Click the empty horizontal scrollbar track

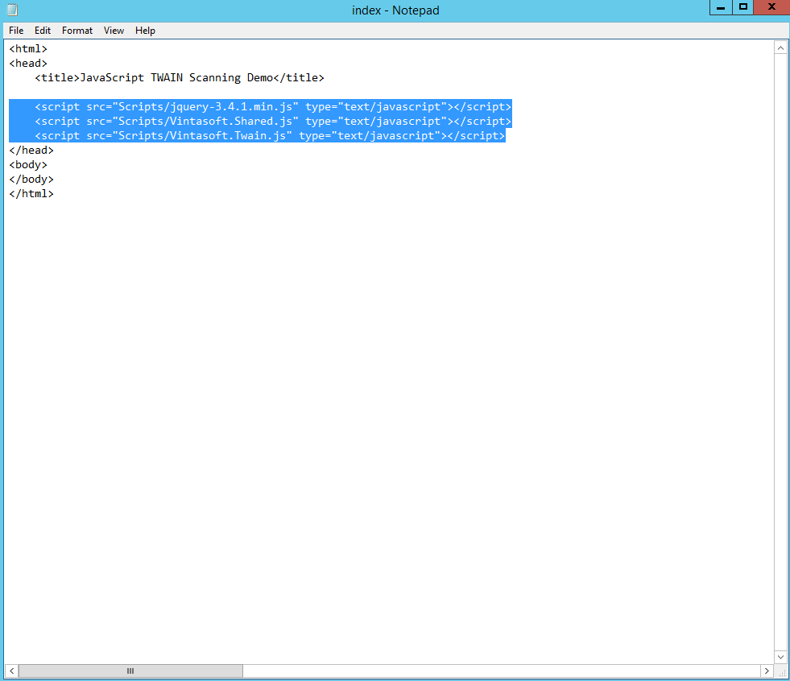499,671
